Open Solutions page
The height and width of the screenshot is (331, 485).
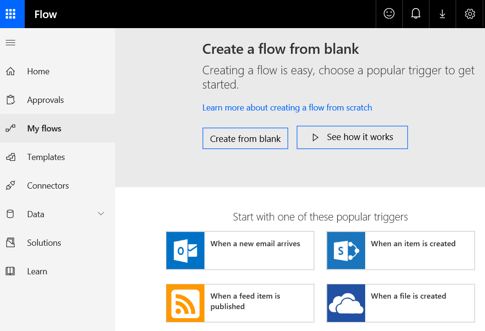click(x=58, y=243)
